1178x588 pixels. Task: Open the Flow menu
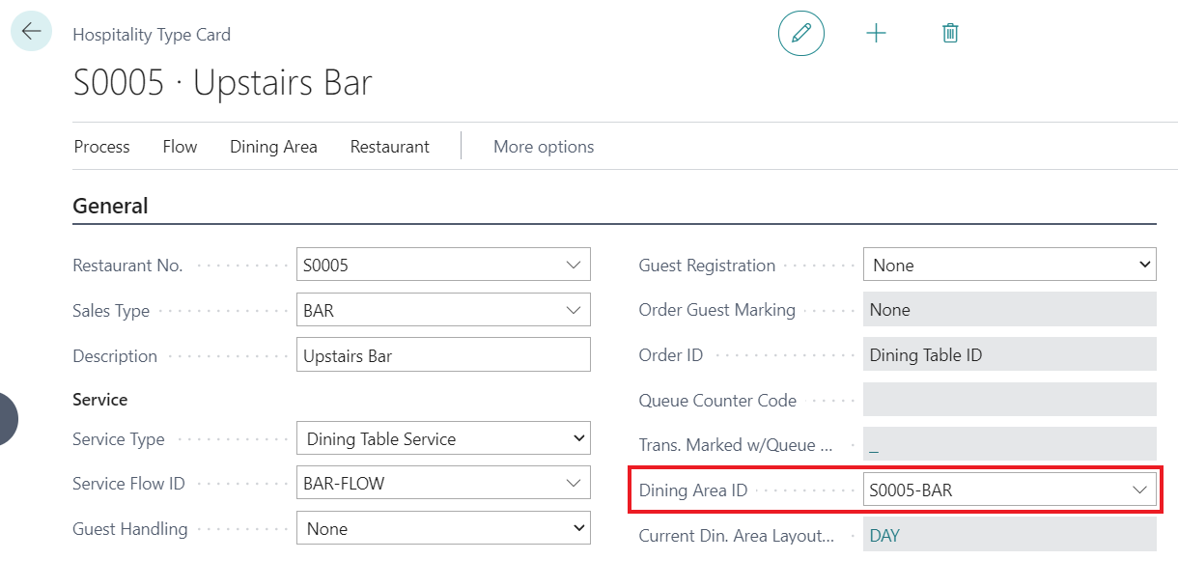coord(180,147)
